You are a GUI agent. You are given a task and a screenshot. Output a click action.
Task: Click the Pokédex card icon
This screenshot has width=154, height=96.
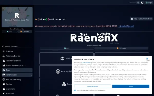[x=62, y=58]
